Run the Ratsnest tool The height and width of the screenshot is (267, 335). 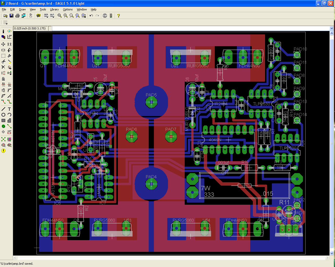pyautogui.click(x=3, y=139)
